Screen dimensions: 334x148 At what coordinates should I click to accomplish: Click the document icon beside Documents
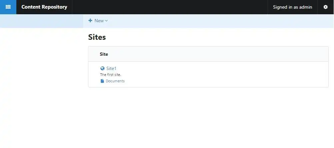[102, 81]
